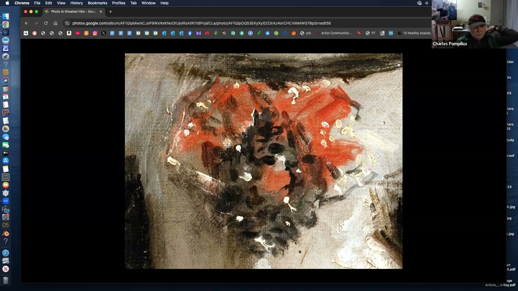Image resolution: width=518 pixels, height=291 pixels.
Task: Open the ytb bookmark
Action: (306, 33)
